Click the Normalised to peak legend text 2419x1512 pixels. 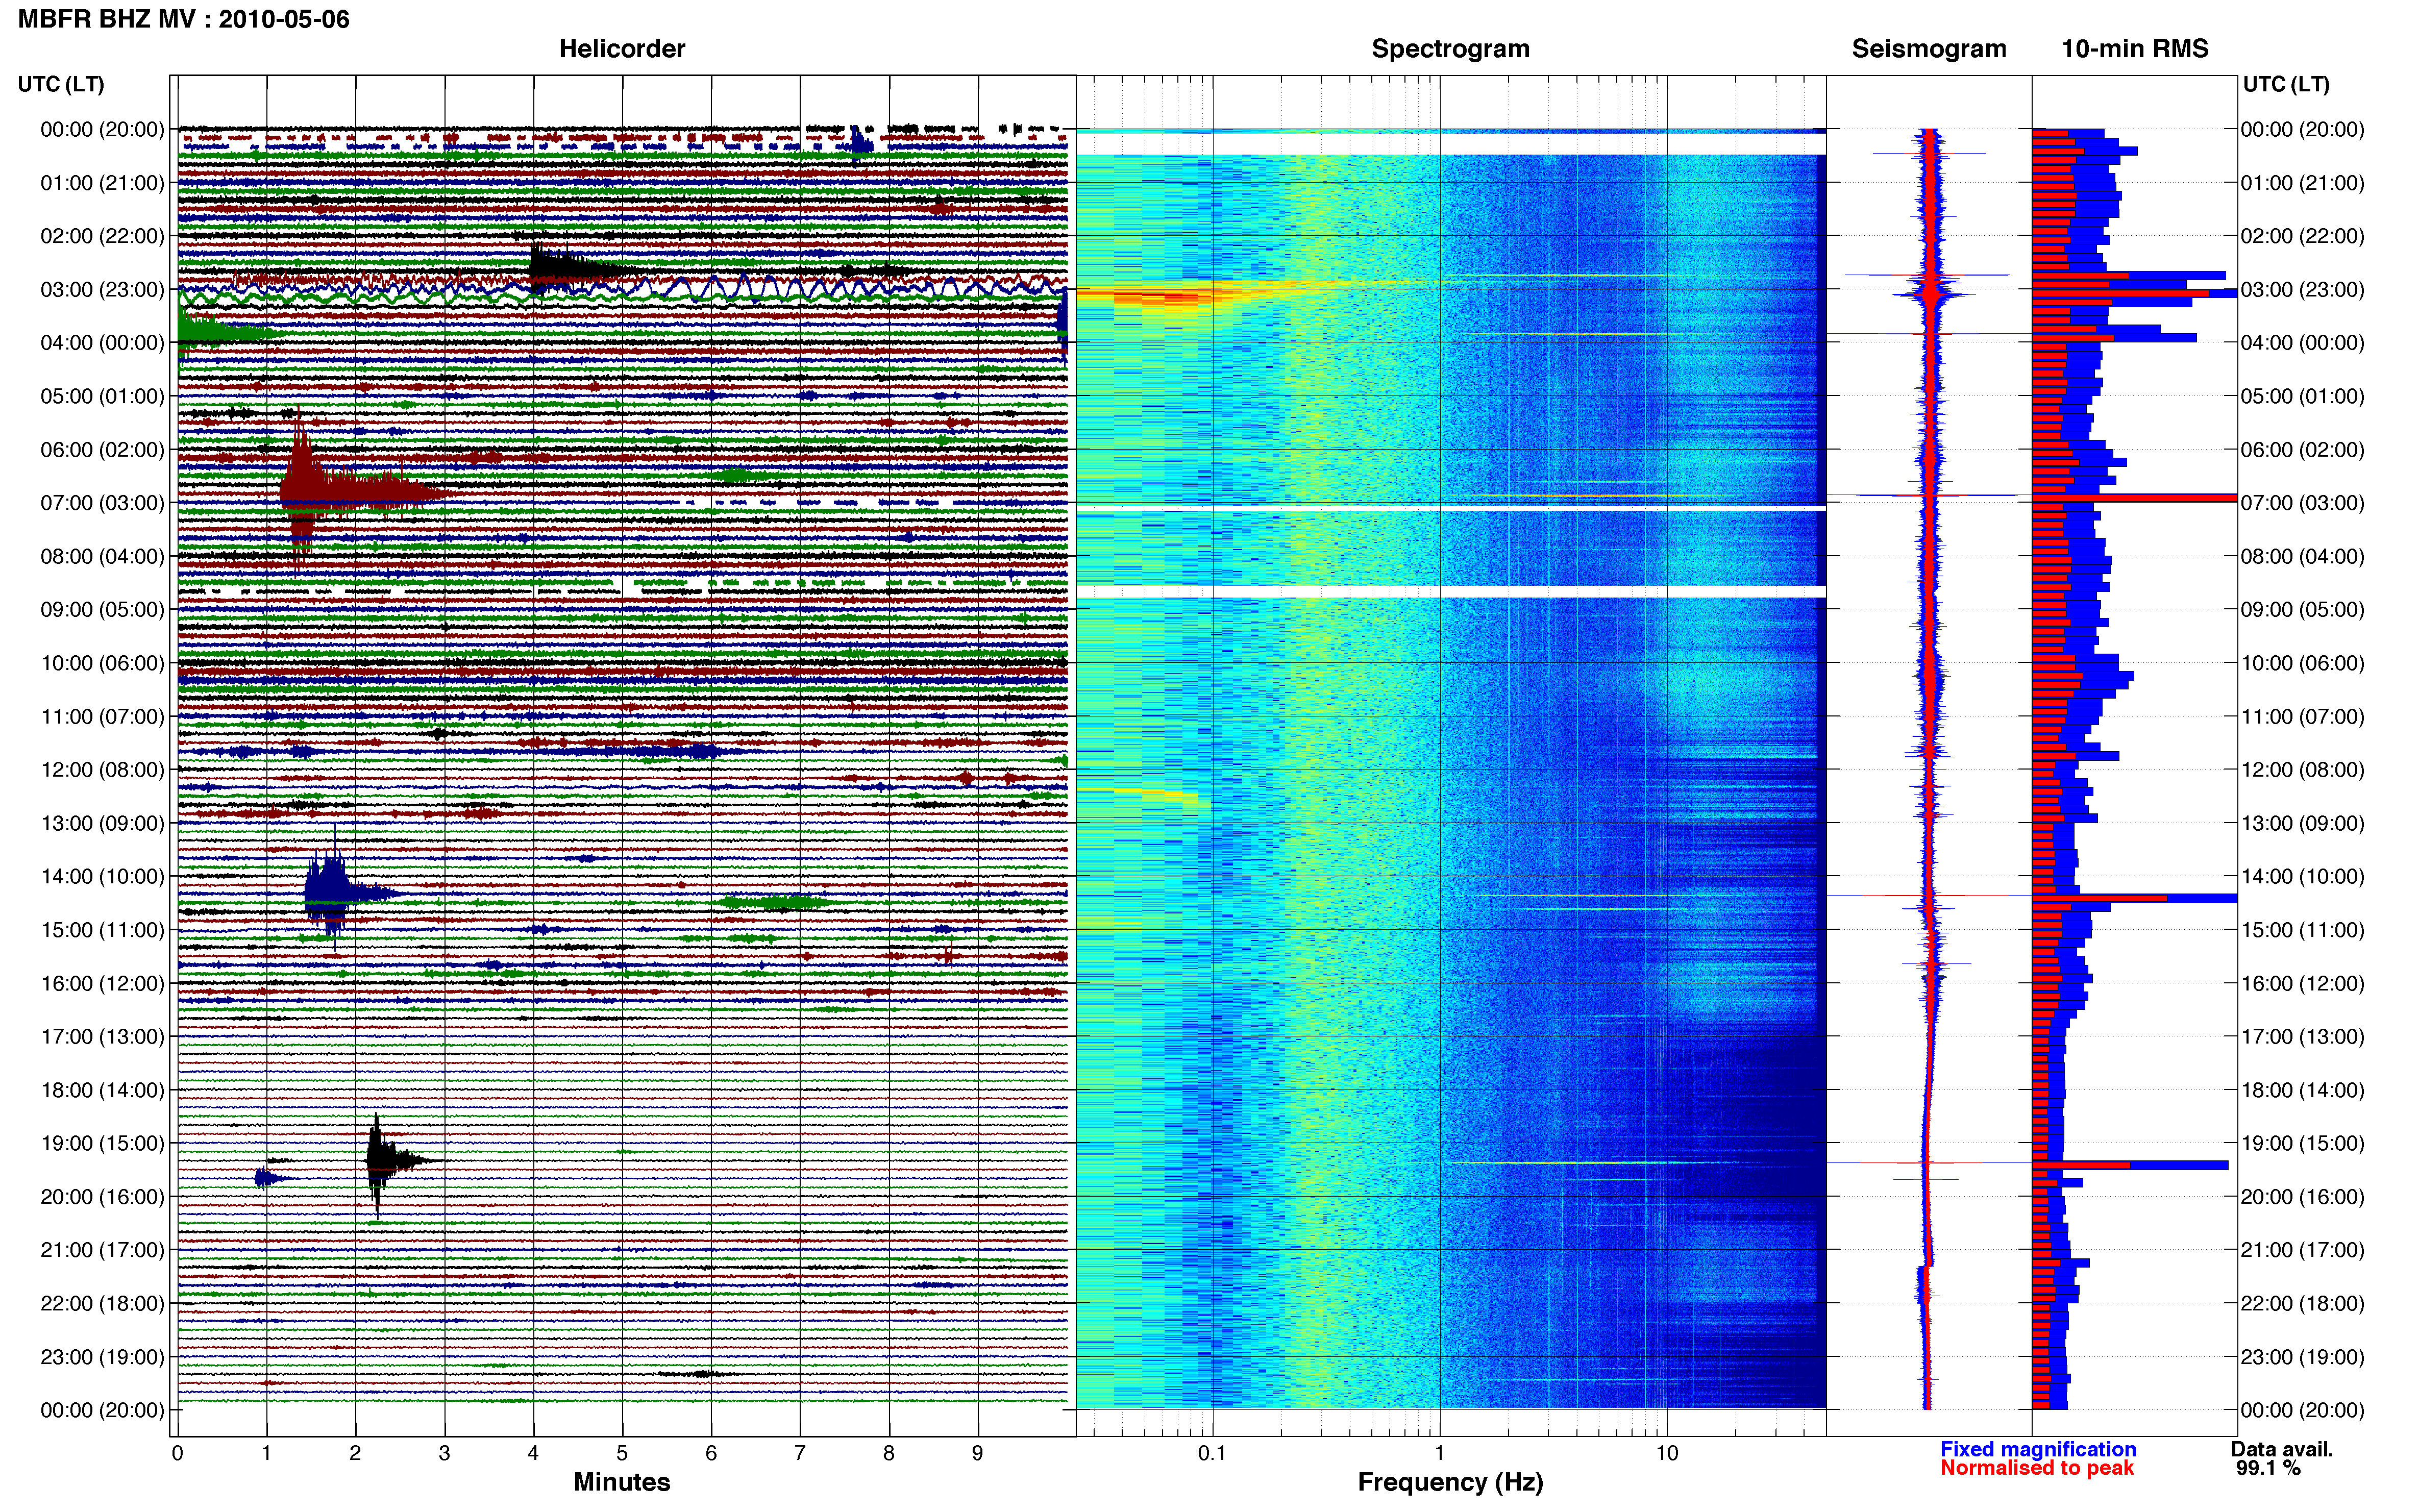point(2037,1468)
